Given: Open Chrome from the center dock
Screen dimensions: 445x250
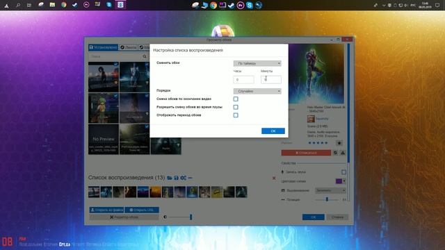Looking at the screenshot, I should tap(213, 5).
